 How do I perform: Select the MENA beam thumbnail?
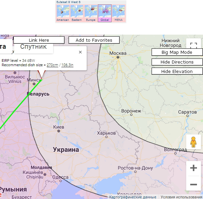pyautogui.click(x=119, y=13)
